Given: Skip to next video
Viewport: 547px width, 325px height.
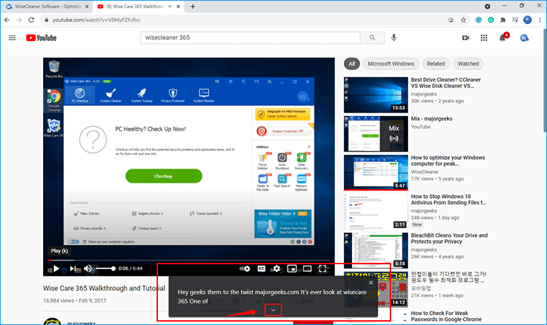Looking at the screenshot, I should point(72,268).
